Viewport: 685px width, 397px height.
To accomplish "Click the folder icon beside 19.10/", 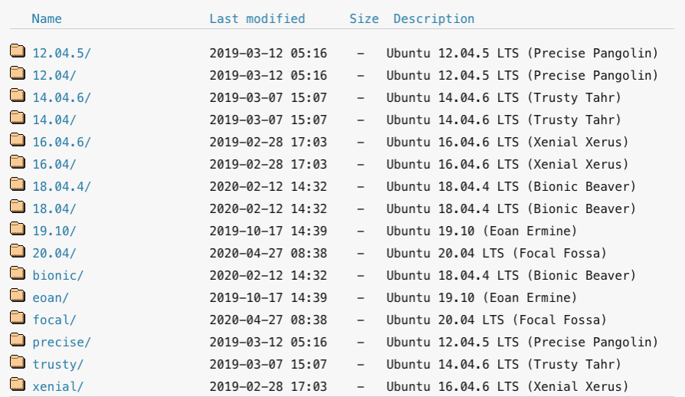I will pos(18,230).
